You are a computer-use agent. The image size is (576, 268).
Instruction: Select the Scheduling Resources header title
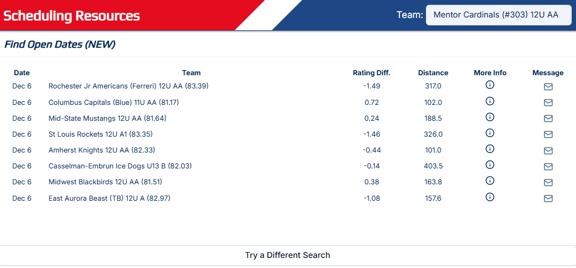point(72,16)
